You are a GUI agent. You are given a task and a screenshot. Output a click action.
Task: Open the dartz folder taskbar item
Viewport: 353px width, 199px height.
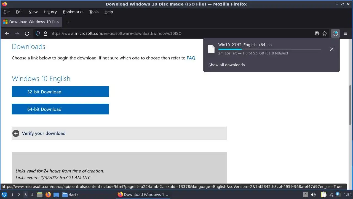(70, 195)
